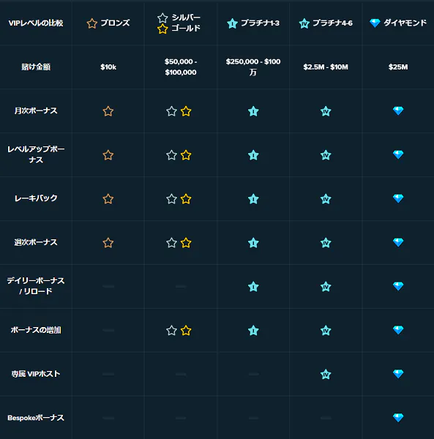Click the Bespokeボーナス row label
The height and width of the screenshot is (439, 434).
(36, 418)
